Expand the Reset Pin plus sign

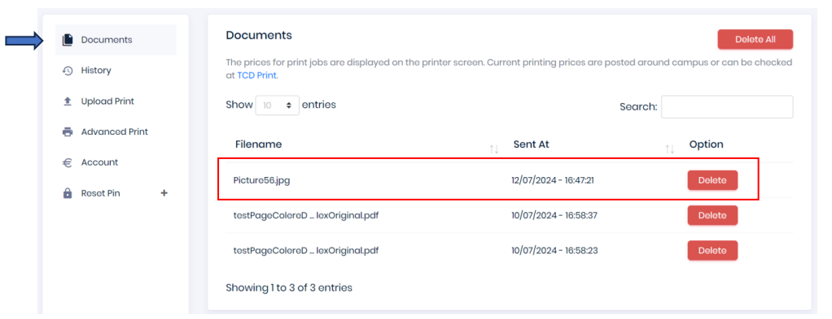[x=164, y=193]
